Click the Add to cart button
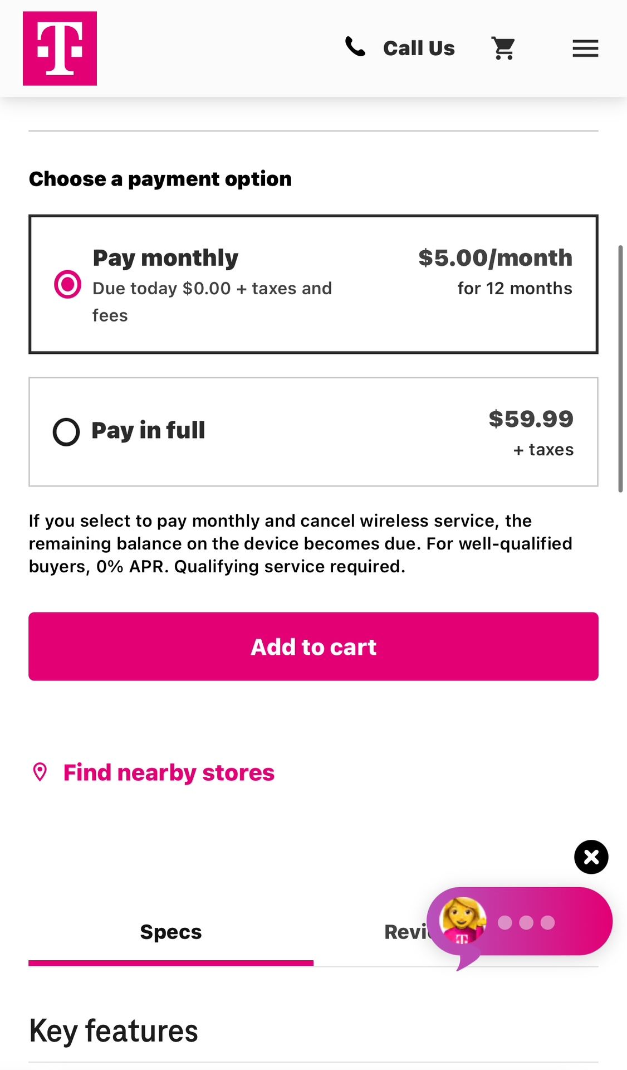 coord(313,646)
